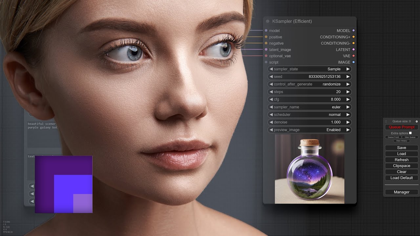Click the positive input port dot
This screenshot has width=420, height=236.
tap(266, 37)
